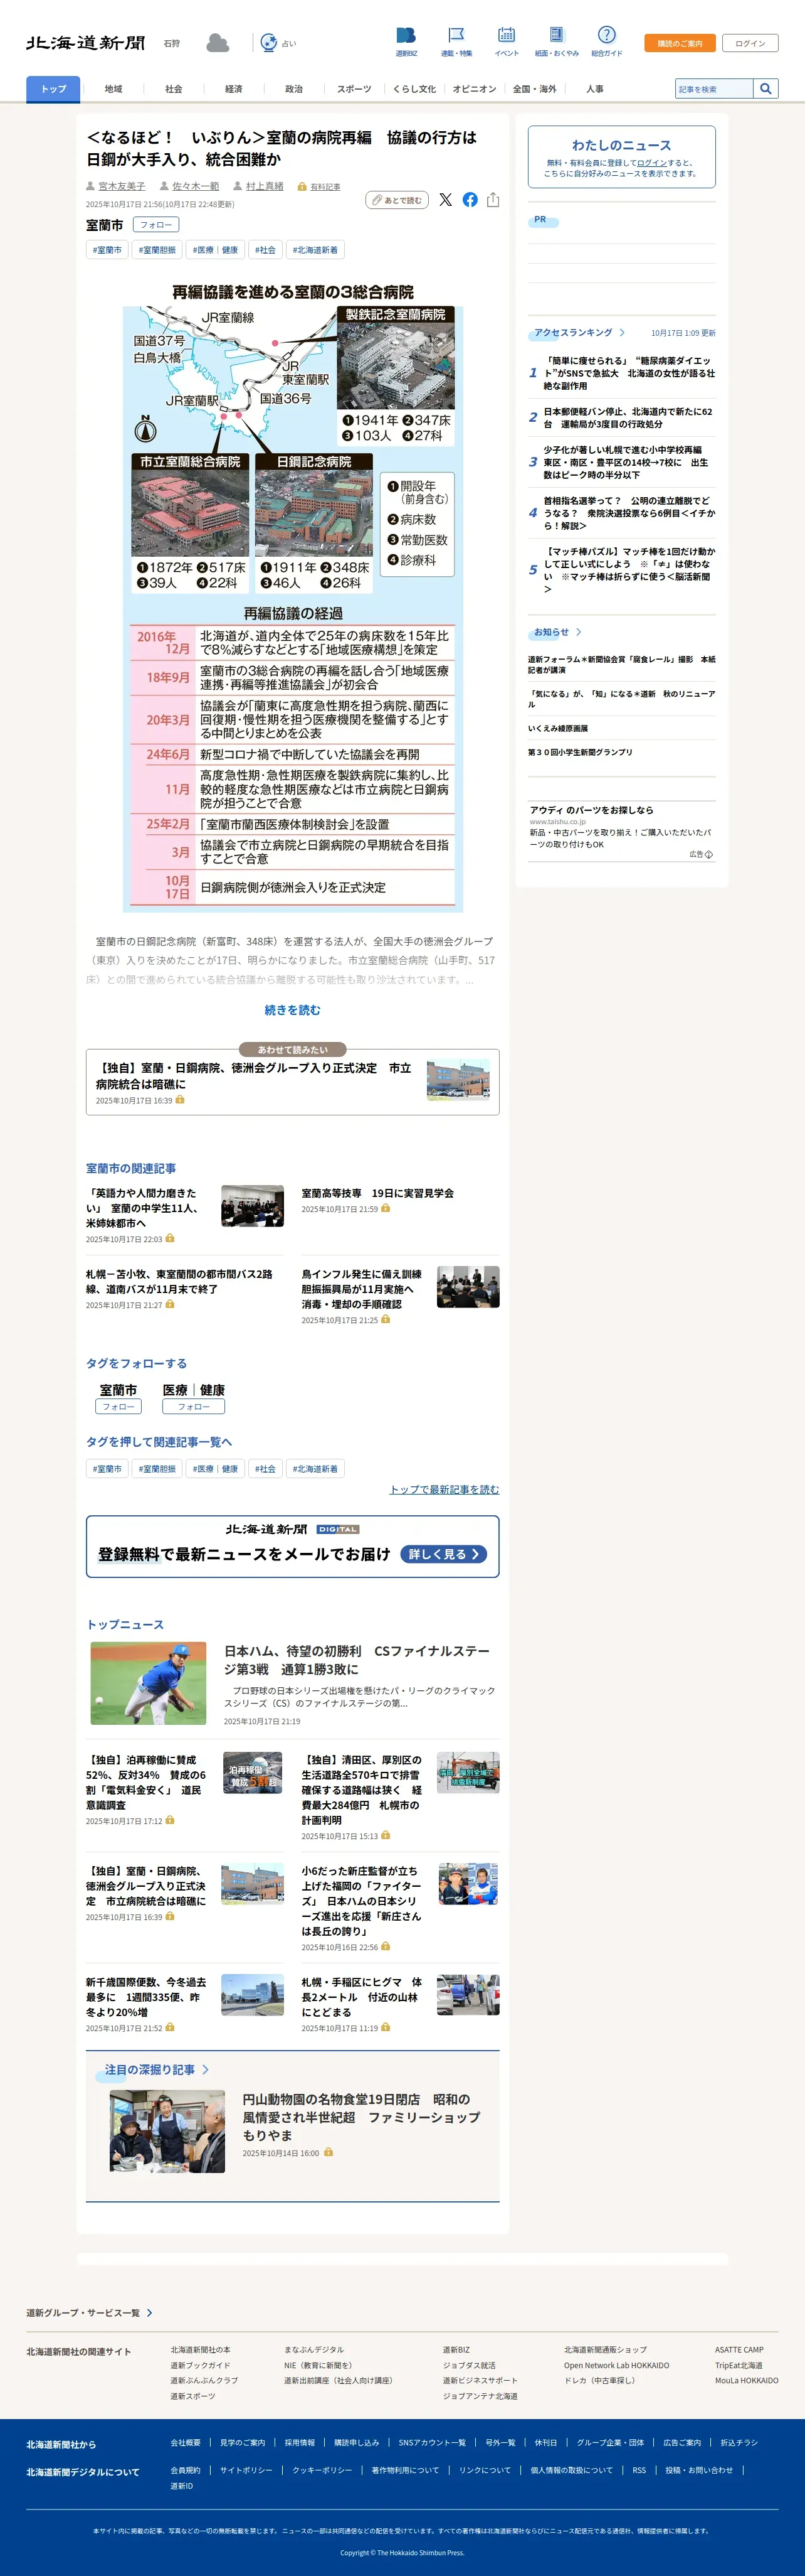The width and height of the screenshot is (805, 2576).
Task: Go to the オピニオン navigation tab
Action: coord(475,89)
